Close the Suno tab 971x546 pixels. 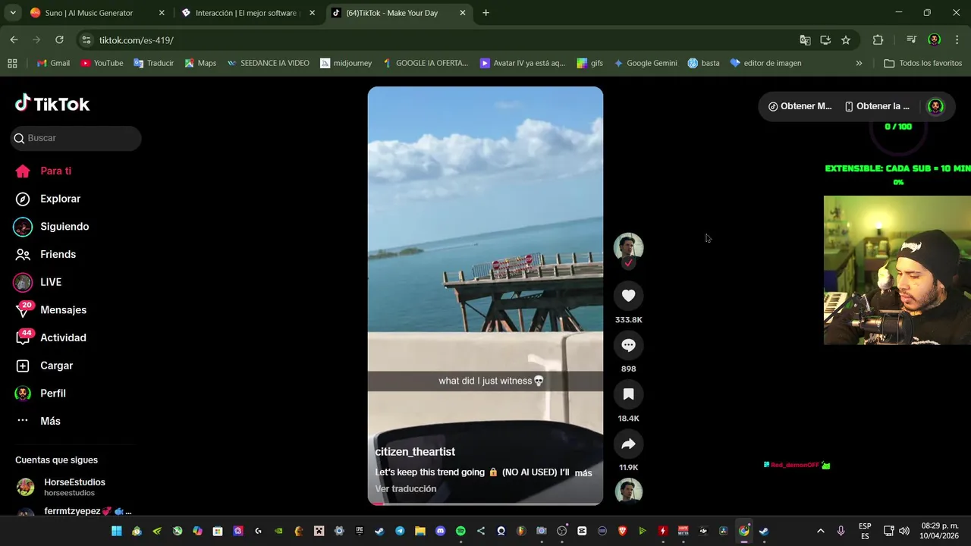[x=162, y=13]
